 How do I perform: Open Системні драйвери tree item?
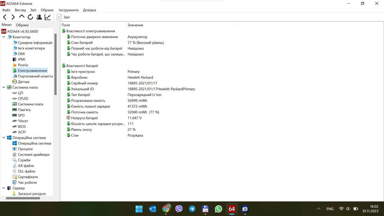31,154
